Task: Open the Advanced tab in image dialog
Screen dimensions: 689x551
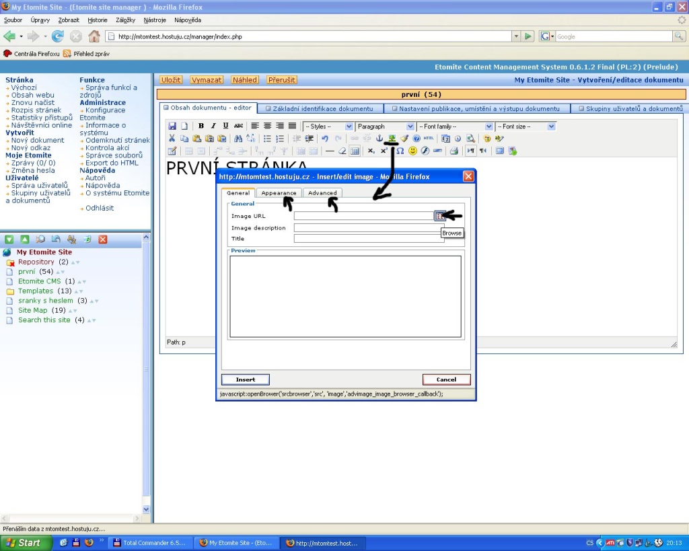Action: point(322,193)
